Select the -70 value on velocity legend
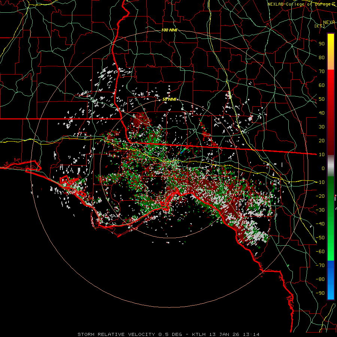This screenshot has width=337, height=337. 320,265
